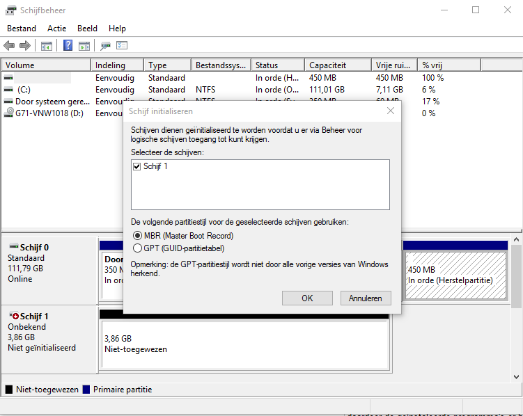
Task: Sort by % vrij column header
Action: click(x=449, y=65)
